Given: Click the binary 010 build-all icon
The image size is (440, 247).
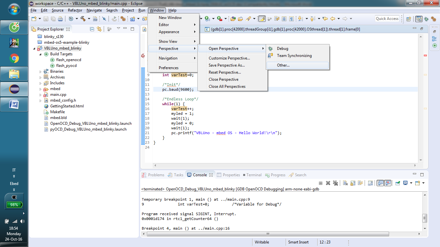Looking at the screenshot, I should [x=95, y=19].
